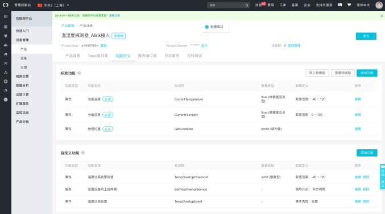Open the user avatar menu

pyautogui.click(x=379, y=5)
